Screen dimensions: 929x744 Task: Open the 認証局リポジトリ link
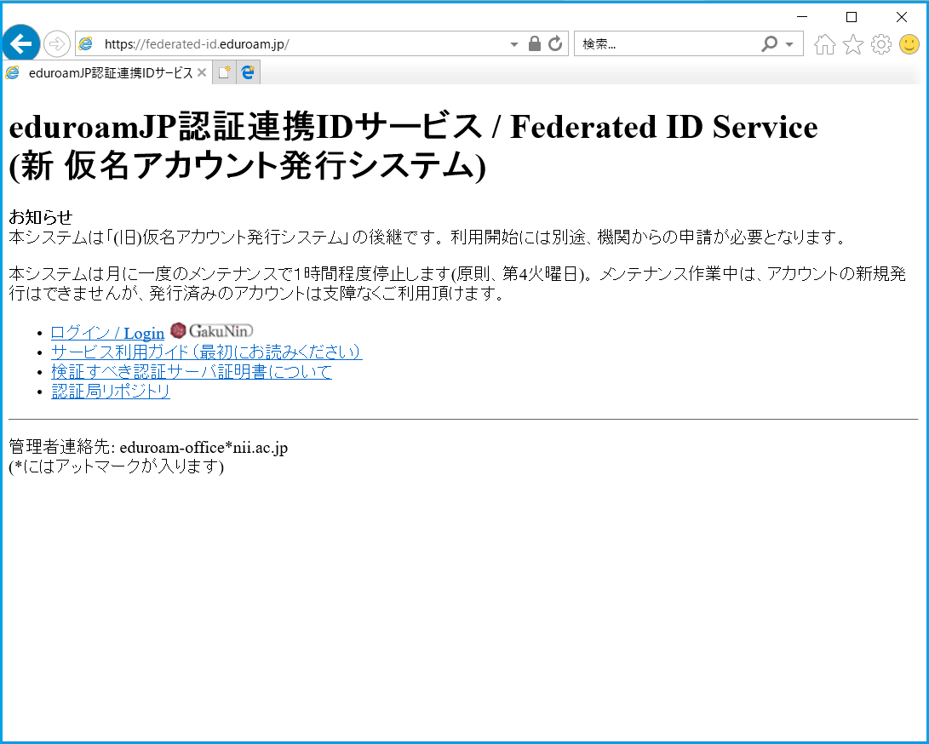[111, 391]
